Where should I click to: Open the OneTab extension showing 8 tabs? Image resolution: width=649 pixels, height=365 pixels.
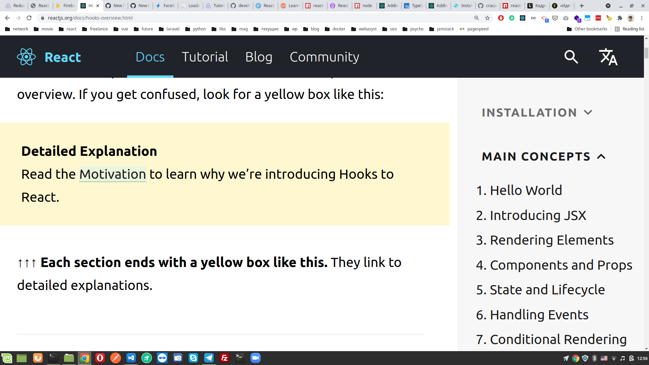[x=576, y=18]
